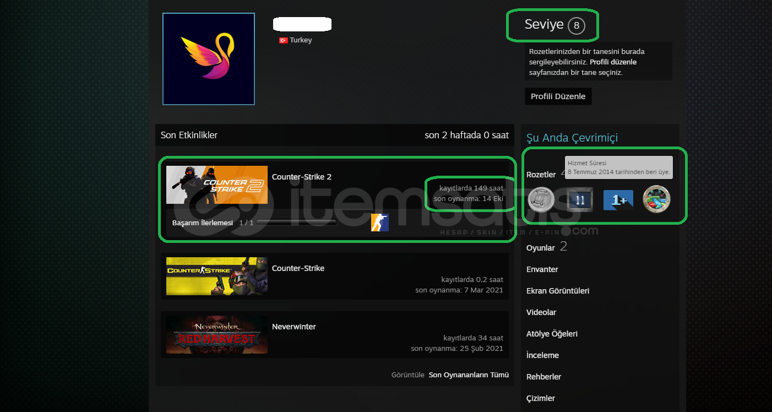Viewport: 772px width, 412px height.
Task: Click 'kayıtlarda 149 saat' playtime text
Action: pos(471,188)
